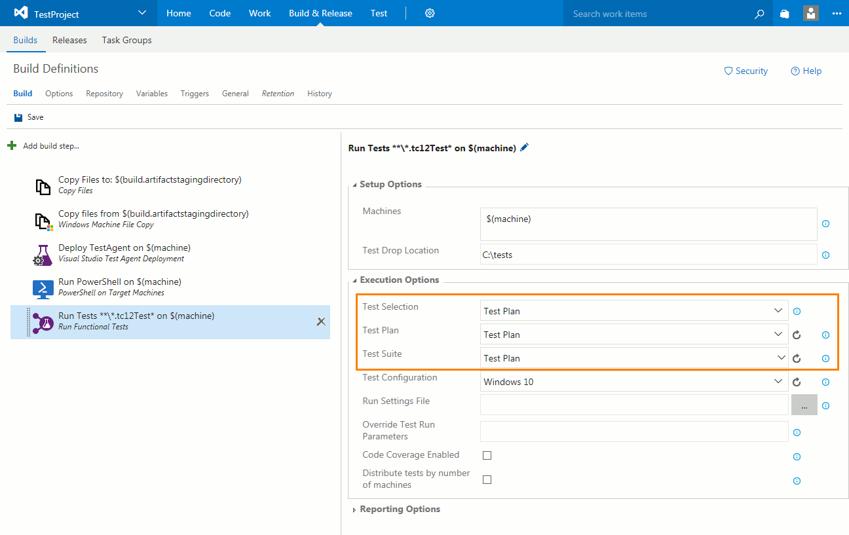Enable the Code Coverage checkbox
This screenshot has width=849, height=535.
click(x=487, y=455)
